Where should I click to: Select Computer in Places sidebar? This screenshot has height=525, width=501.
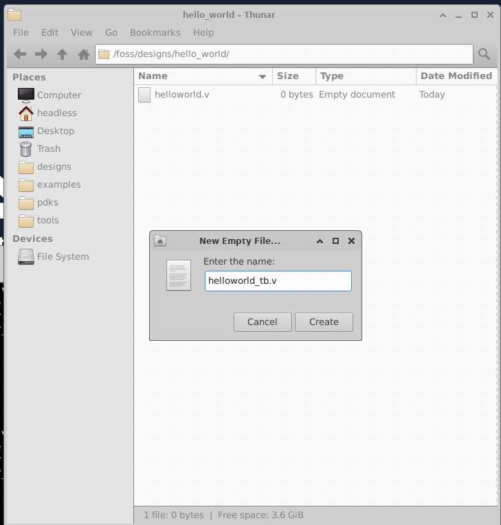click(58, 95)
